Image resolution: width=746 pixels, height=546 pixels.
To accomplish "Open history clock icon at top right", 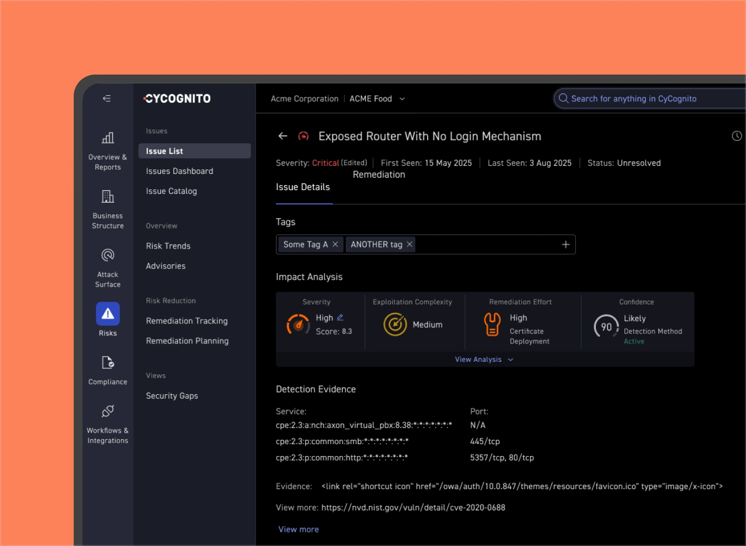I will click(x=736, y=136).
